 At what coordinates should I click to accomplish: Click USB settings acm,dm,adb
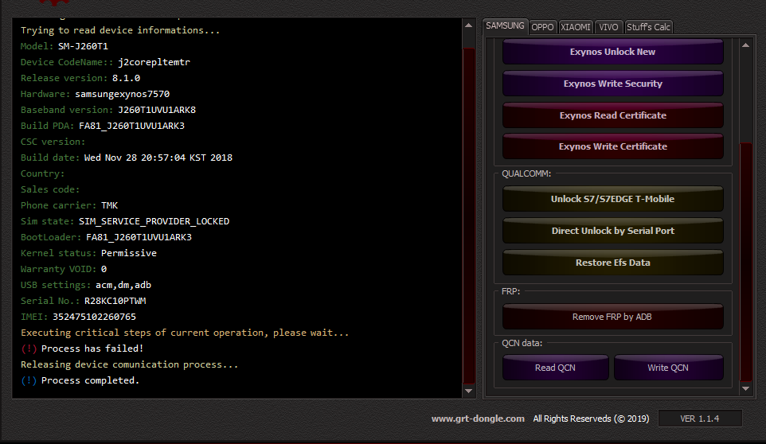click(123, 285)
